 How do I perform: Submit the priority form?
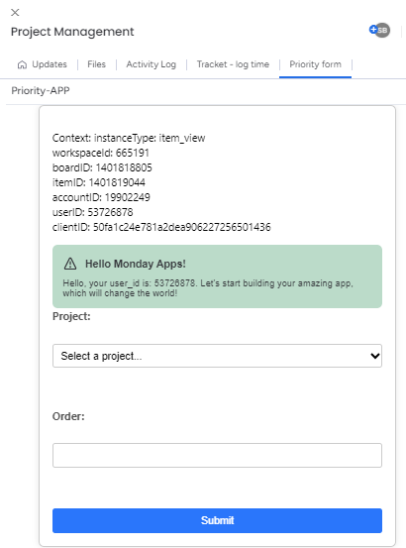pos(217,520)
